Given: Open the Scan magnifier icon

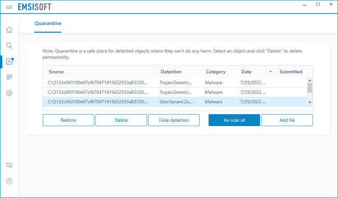Looking at the screenshot, I should tap(9, 45).
